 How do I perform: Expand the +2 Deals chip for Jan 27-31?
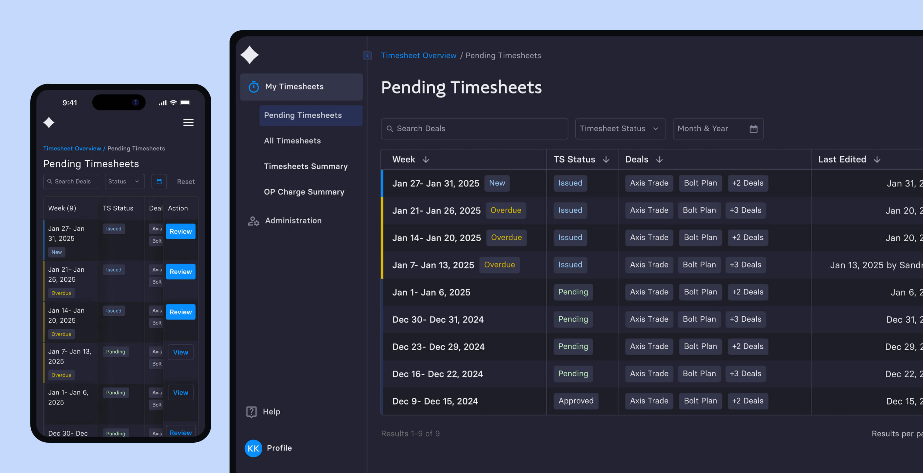pyautogui.click(x=748, y=183)
